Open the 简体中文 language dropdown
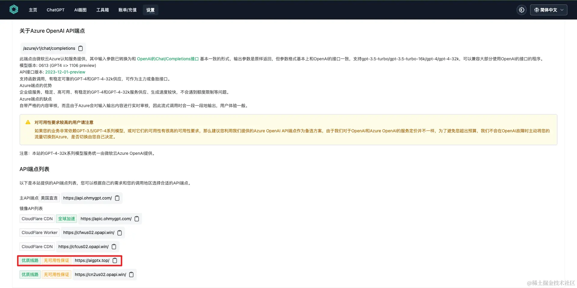Viewport: 577px width, 288px height. tap(548, 10)
